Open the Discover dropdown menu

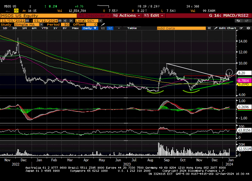tap(93, 16)
